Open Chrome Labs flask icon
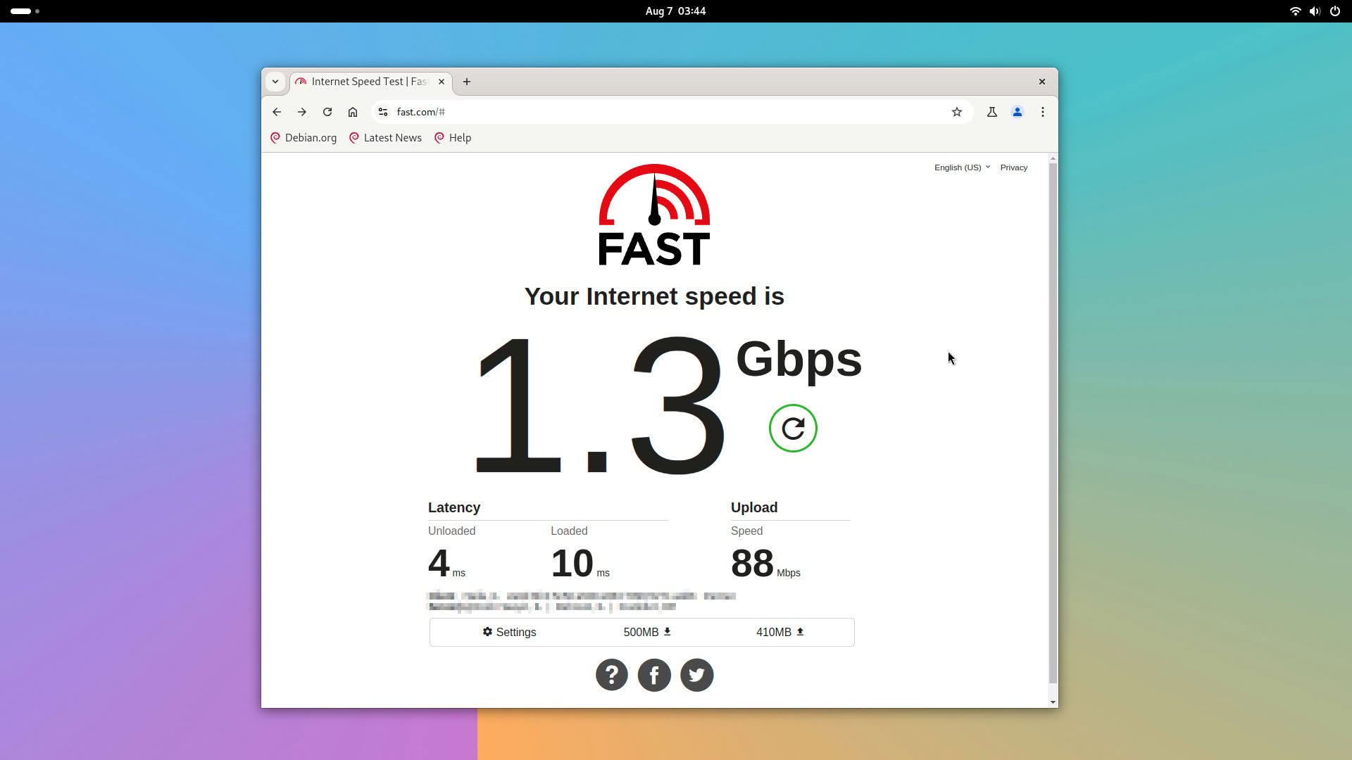1352x760 pixels. (992, 112)
